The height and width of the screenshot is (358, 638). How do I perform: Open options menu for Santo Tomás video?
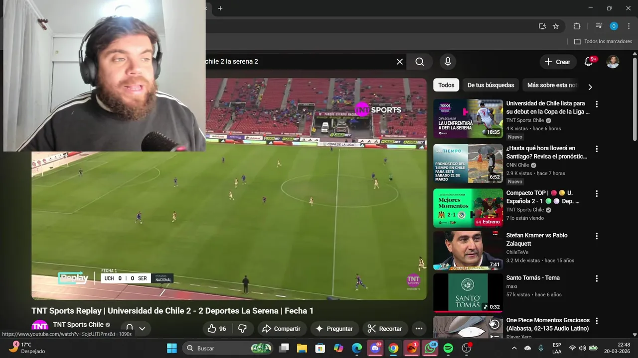coord(597,278)
